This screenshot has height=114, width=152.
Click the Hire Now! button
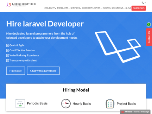[16, 71]
